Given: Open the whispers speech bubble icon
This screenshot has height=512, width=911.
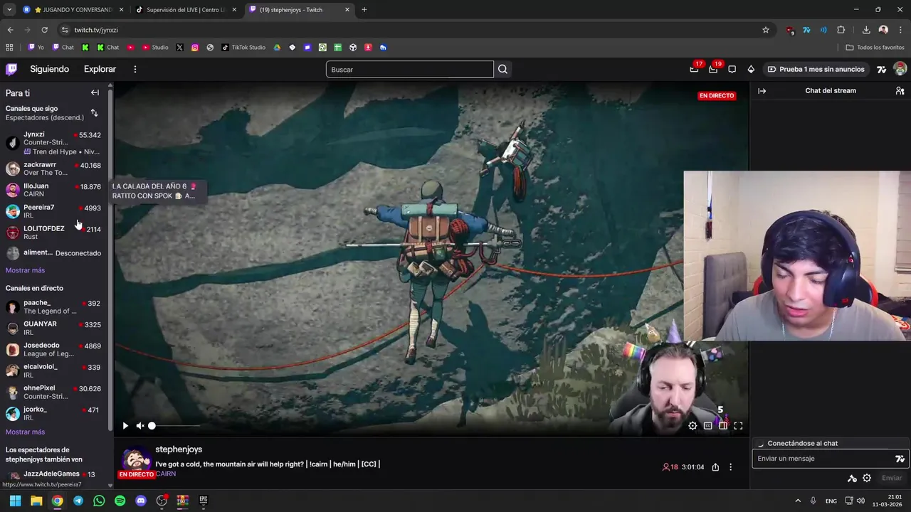Looking at the screenshot, I should tap(732, 69).
